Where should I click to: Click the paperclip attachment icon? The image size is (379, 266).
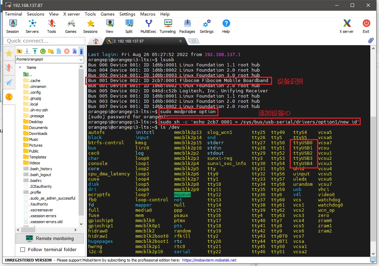(371, 40)
